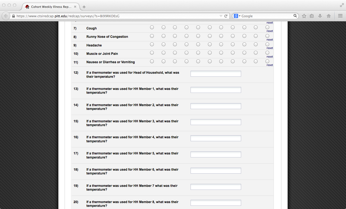This screenshot has height=209, width=346.
Task: Open a new tab with the plus button
Action: pyautogui.click(x=84, y=7)
